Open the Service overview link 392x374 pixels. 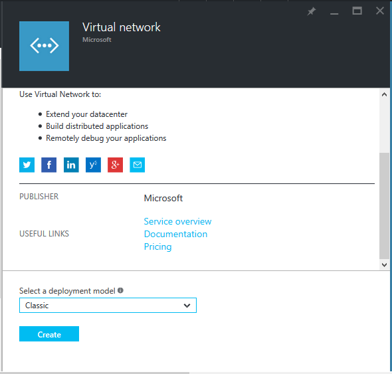tap(177, 221)
